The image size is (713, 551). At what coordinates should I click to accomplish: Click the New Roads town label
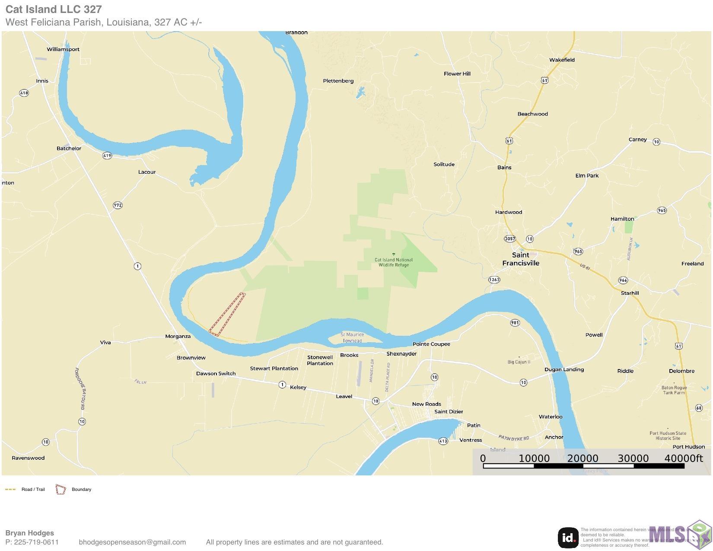[x=427, y=404]
